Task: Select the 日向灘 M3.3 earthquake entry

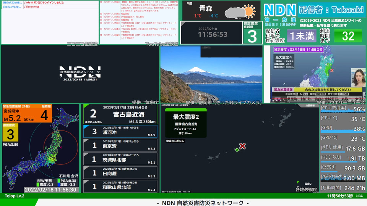Action: point(120,173)
